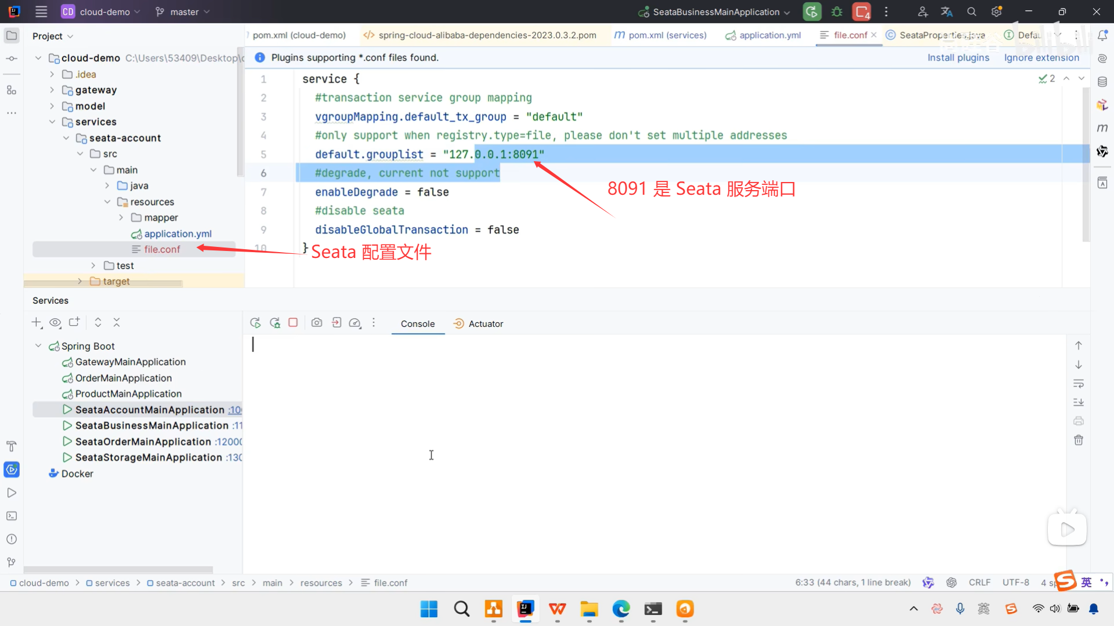The image size is (1114, 626).
Task: Click the Ignore extension link
Action: (x=1041, y=57)
